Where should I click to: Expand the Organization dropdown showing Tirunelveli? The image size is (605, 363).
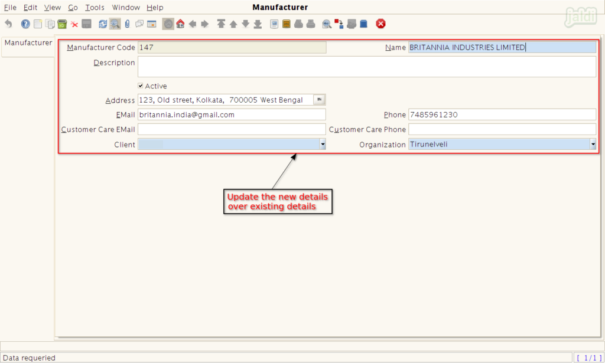click(x=593, y=145)
